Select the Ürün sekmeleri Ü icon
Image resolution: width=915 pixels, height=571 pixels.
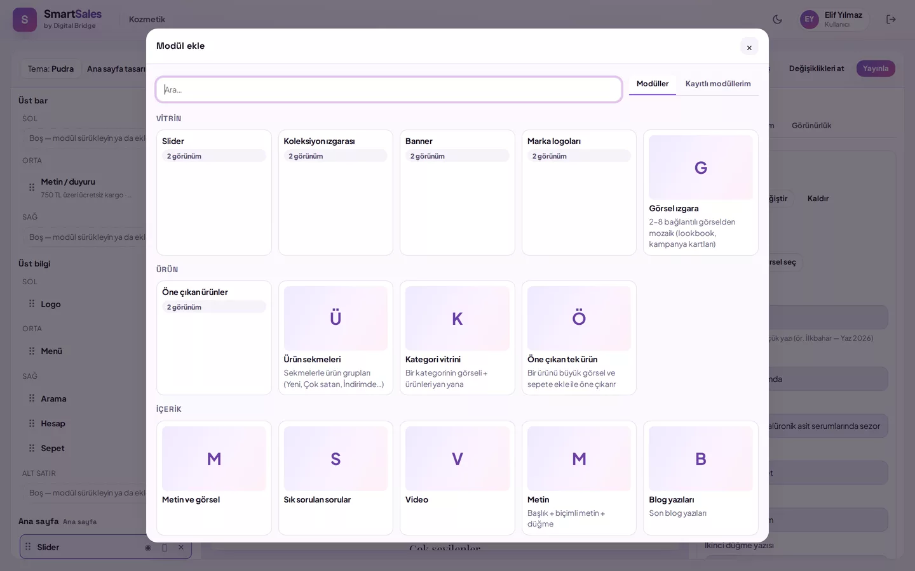coord(335,318)
